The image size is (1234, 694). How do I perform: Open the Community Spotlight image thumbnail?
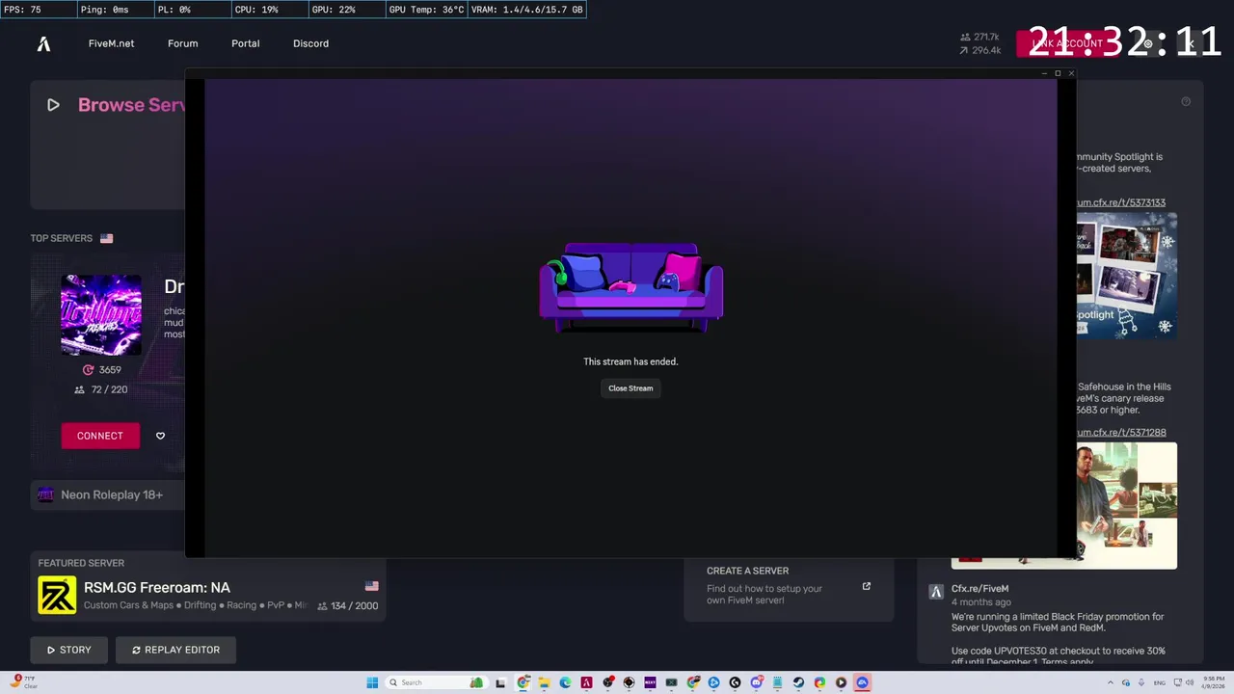pos(1127,276)
